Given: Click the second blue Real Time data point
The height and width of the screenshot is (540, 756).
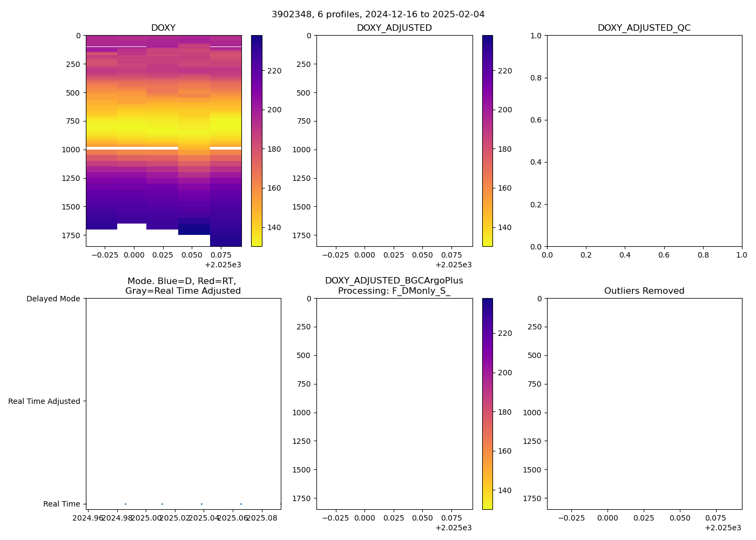Looking at the screenshot, I should (162, 504).
